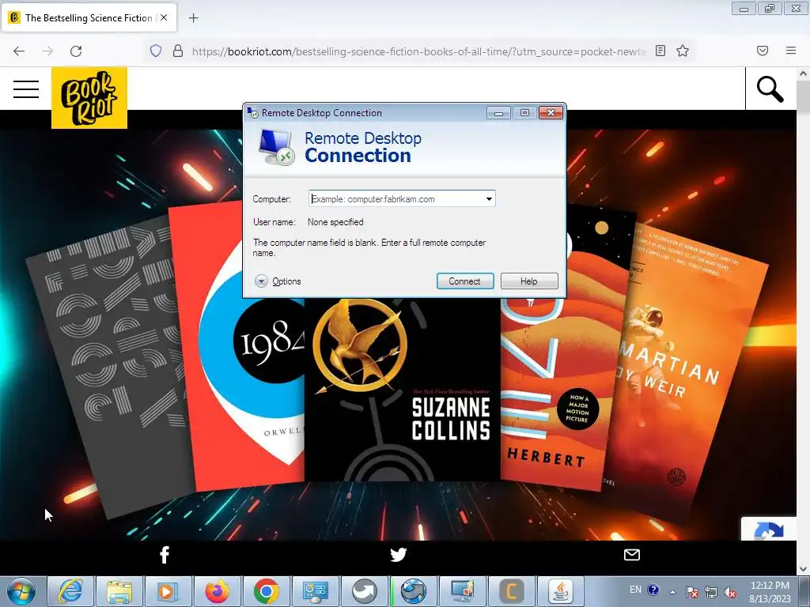Viewport: 810px width, 607px height.
Task: Open the Computer dropdown arrow
Action: point(489,198)
